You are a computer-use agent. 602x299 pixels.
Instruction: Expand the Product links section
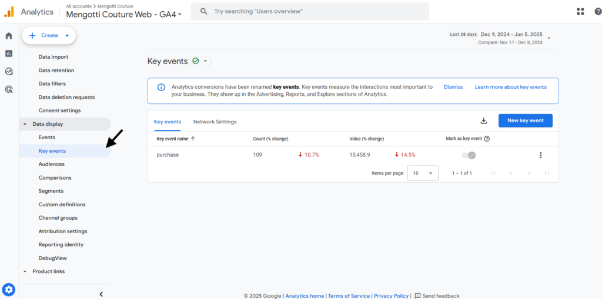point(25,271)
